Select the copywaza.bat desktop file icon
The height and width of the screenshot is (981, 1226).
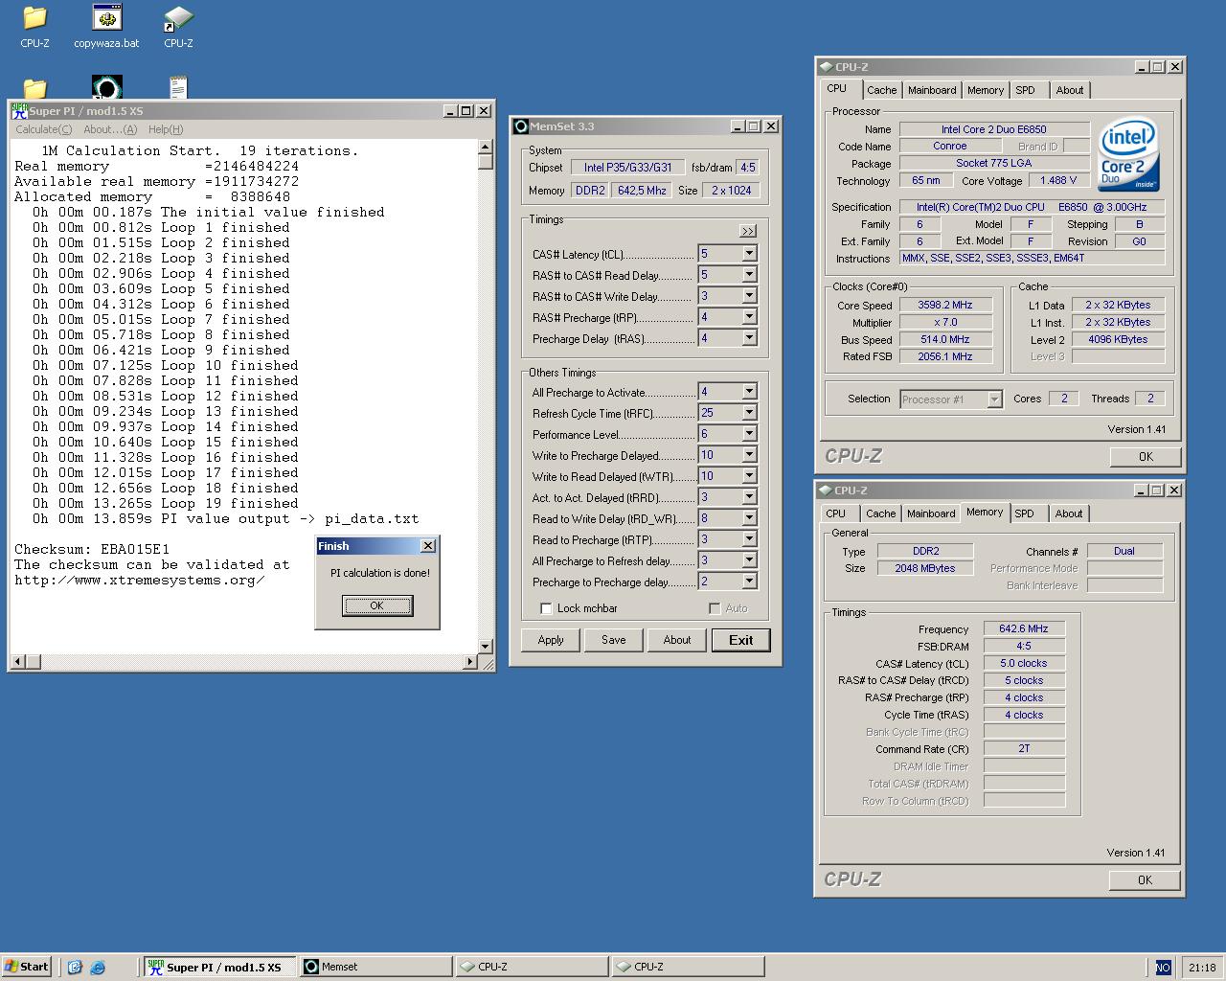(106, 26)
